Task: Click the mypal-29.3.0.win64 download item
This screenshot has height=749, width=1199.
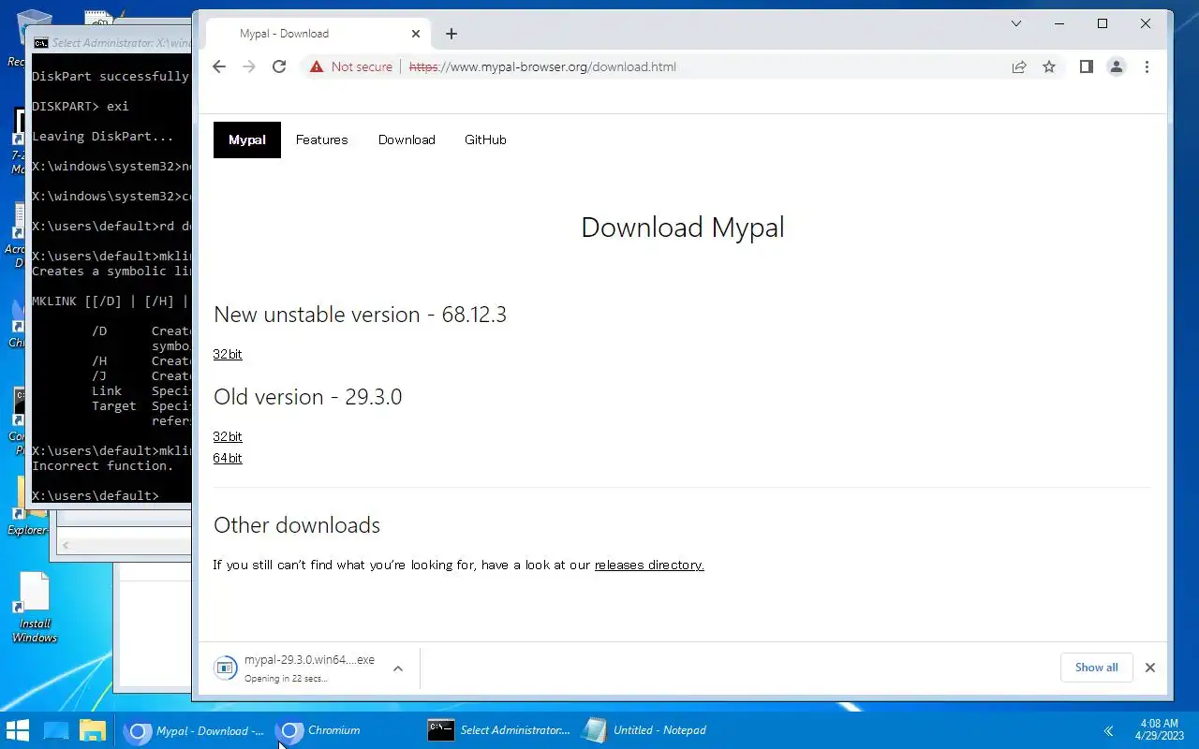Action: click(296, 668)
